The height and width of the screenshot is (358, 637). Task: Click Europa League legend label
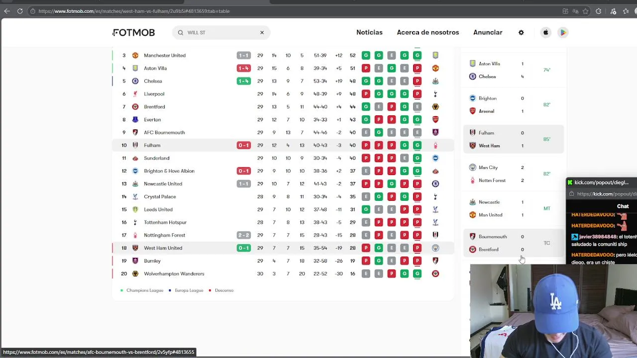click(x=189, y=290)
